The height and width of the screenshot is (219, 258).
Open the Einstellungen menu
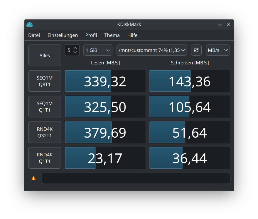pos(63,35)
